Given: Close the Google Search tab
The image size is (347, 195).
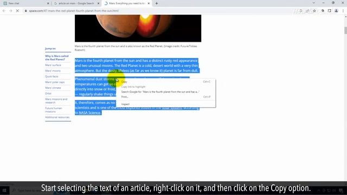Looking at the screenshot, I should (99, 3).
